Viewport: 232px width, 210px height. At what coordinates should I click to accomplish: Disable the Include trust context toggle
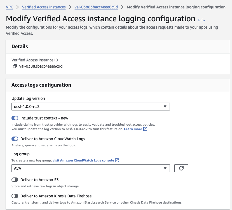click(x=15, y=118)
